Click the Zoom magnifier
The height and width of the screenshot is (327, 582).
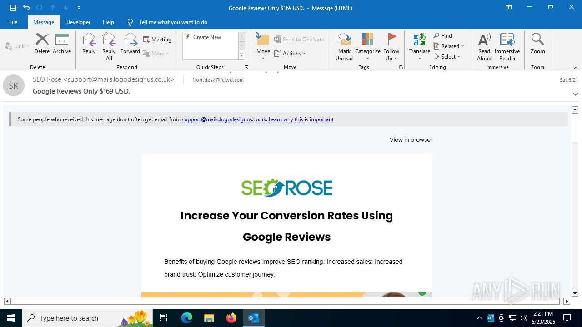[x=537, y=44]
